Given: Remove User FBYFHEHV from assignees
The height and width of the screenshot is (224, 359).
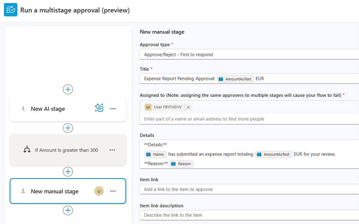Looking at the screenshot, I should coord(188,107).
